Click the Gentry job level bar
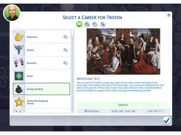Screen dimensions: 181x135 123,105
